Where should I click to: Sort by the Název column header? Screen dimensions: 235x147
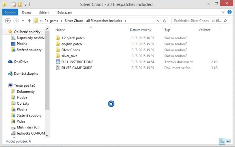point(60,30)
